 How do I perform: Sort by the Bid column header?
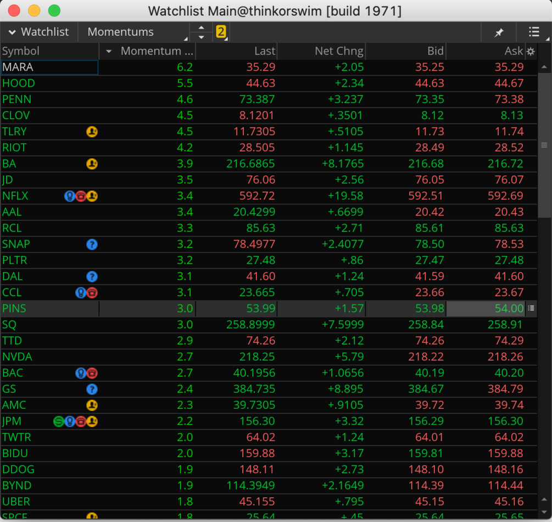(406, 51)
